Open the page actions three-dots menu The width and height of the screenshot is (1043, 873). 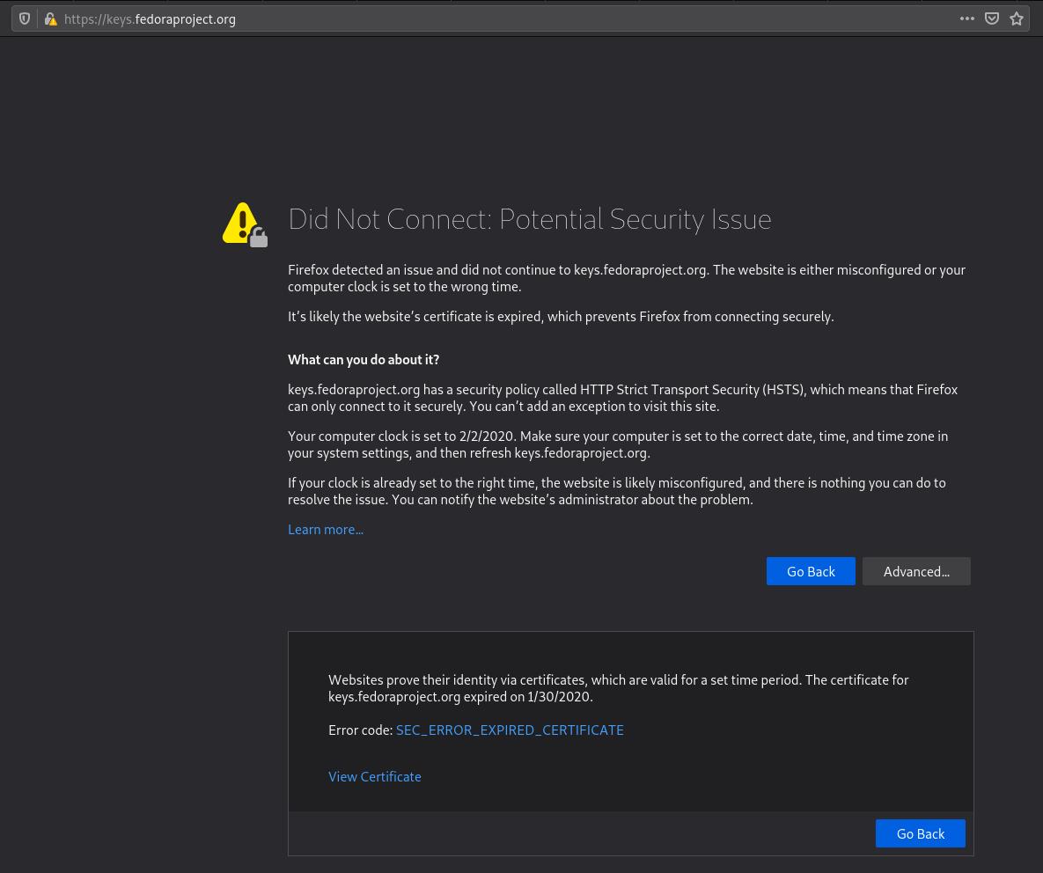coord(967,18)
